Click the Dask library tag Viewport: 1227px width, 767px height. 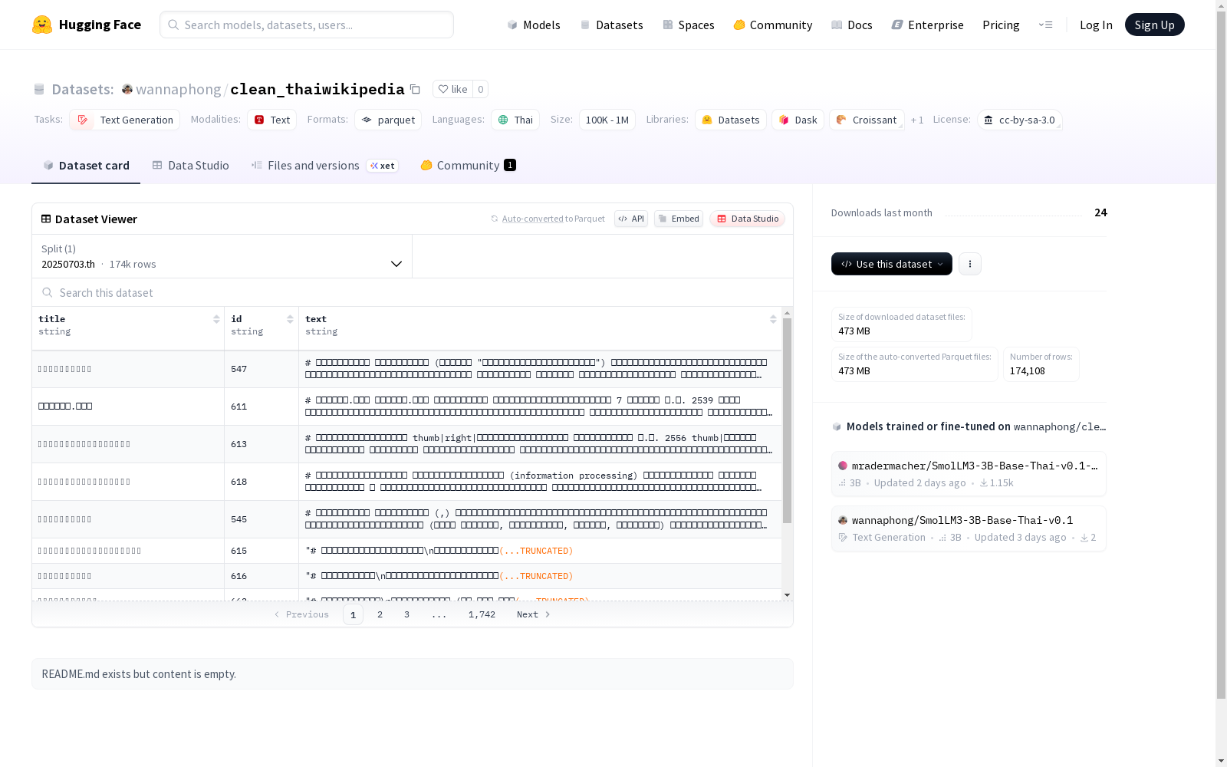coord(798,120)
